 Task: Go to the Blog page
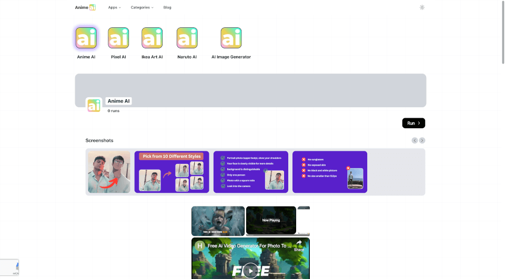click(167, 7)
